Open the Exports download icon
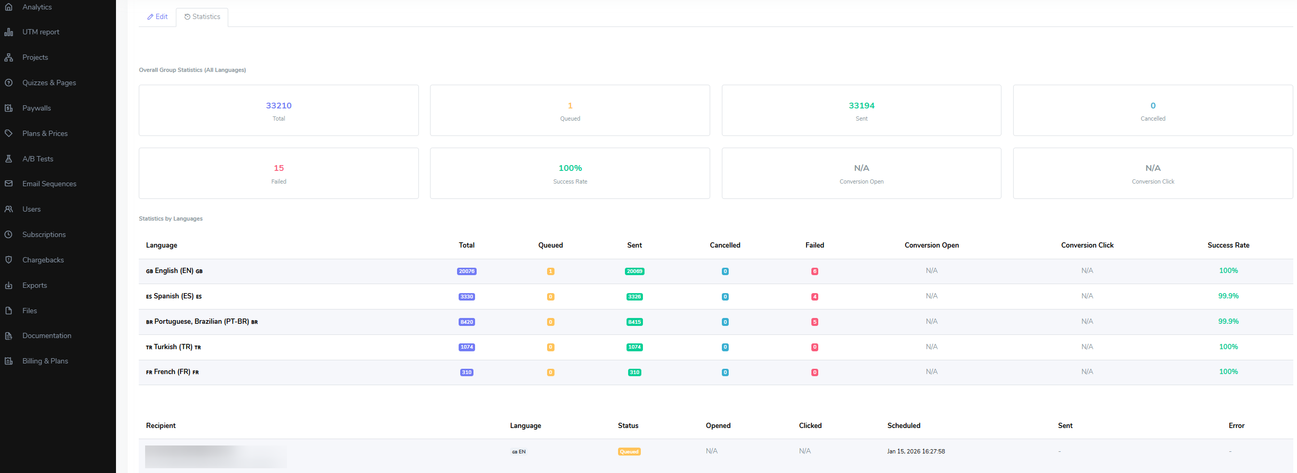The width and height of the screenshot is (1297, 473). [x=8, y=285]
